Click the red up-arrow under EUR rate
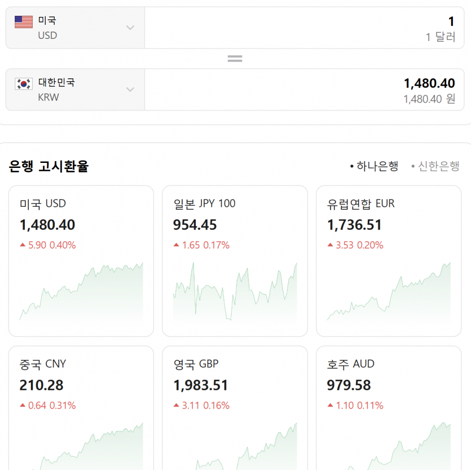Image resolution: width=471 pixels, height=470 pixels. tap(331, 245)
